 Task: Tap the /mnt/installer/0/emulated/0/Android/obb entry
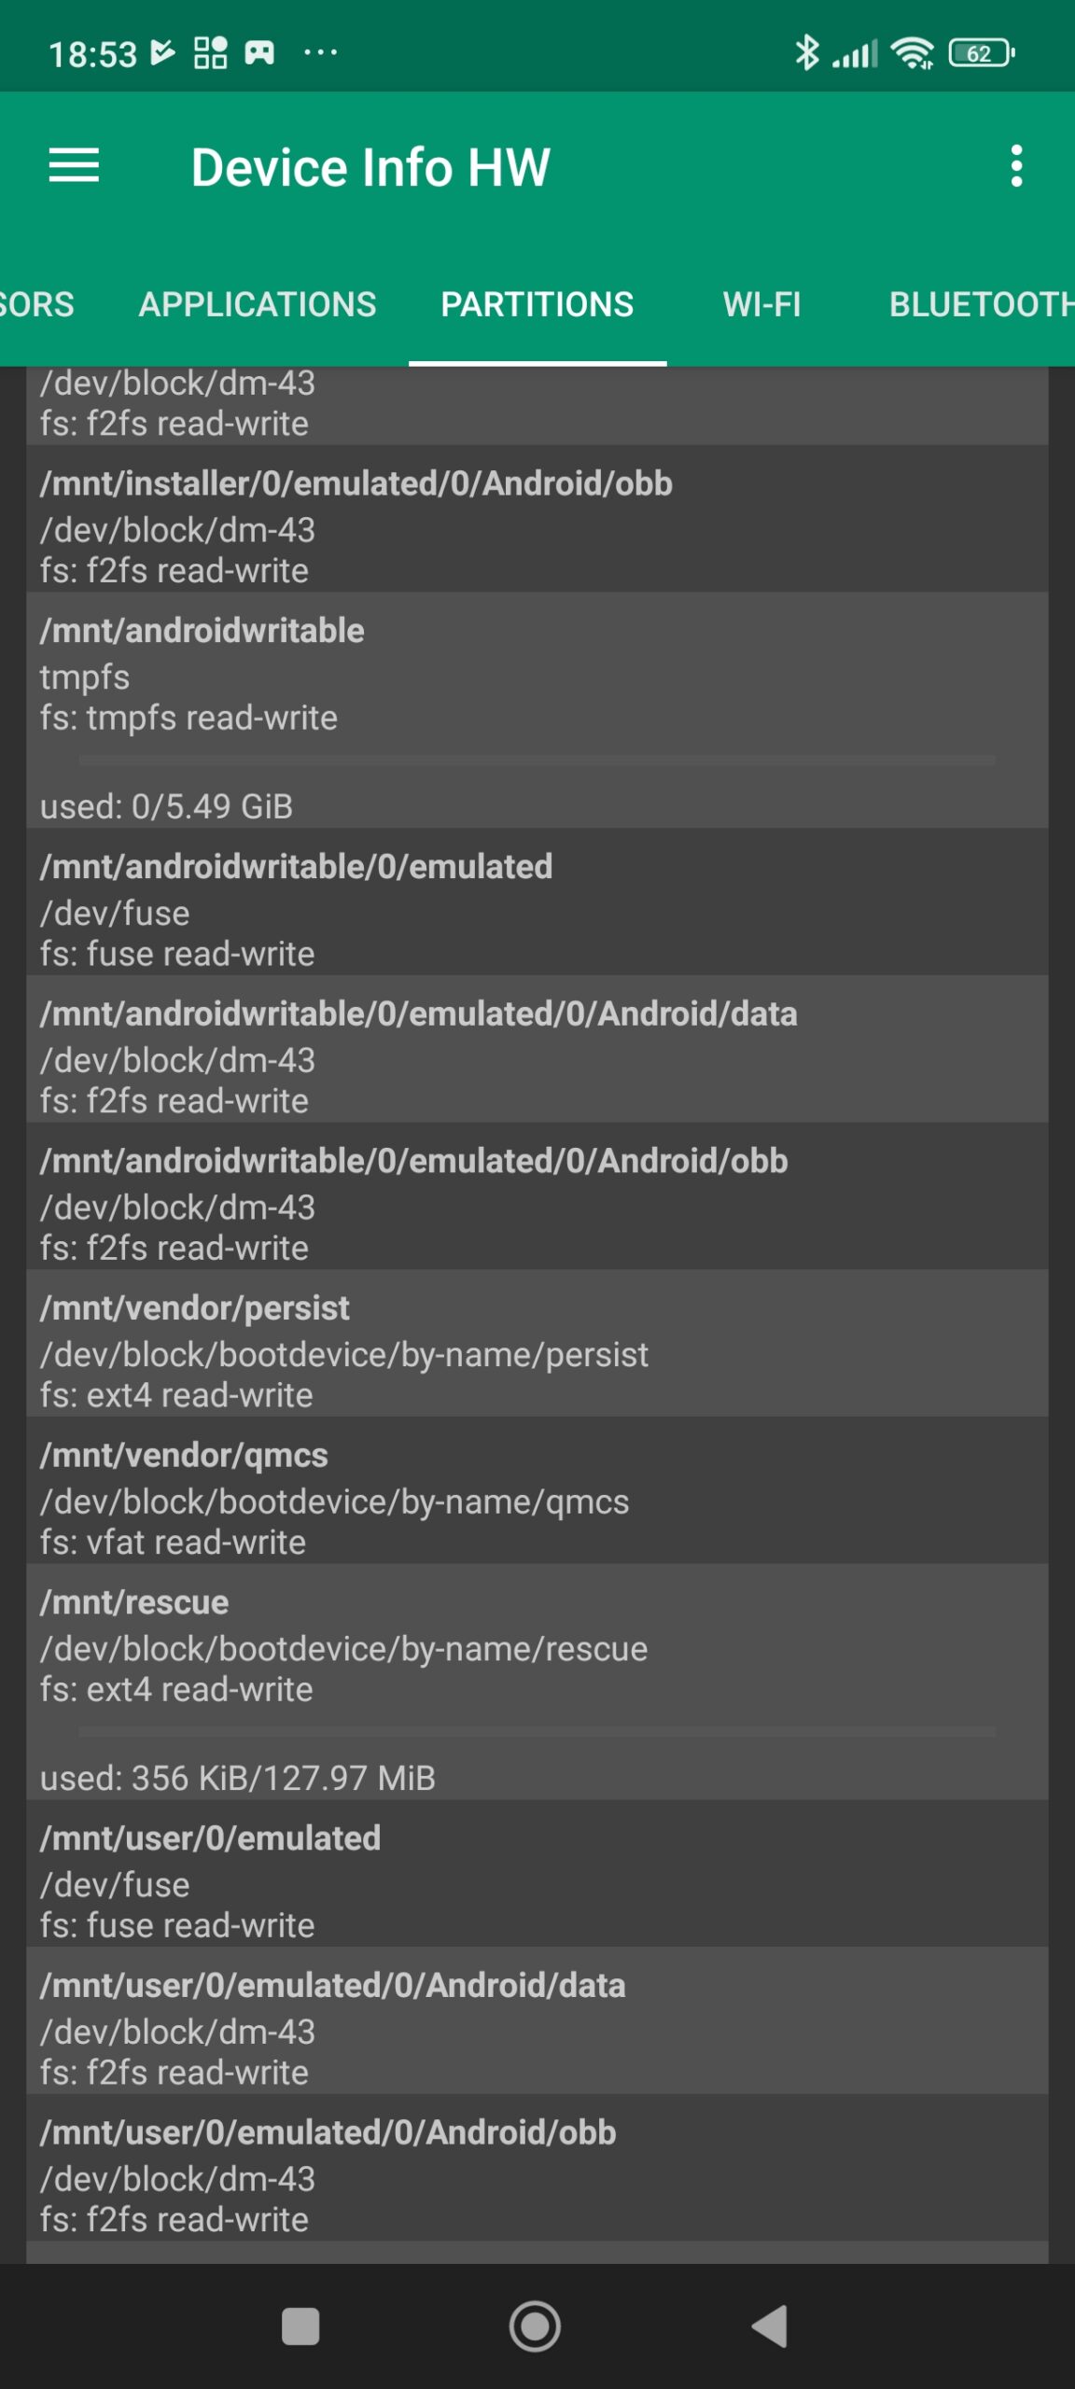tap(537, 525)
